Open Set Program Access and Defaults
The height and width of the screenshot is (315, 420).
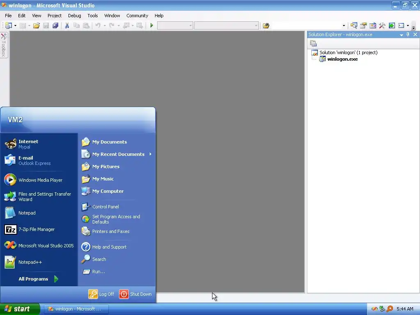(x=117, y=219)
